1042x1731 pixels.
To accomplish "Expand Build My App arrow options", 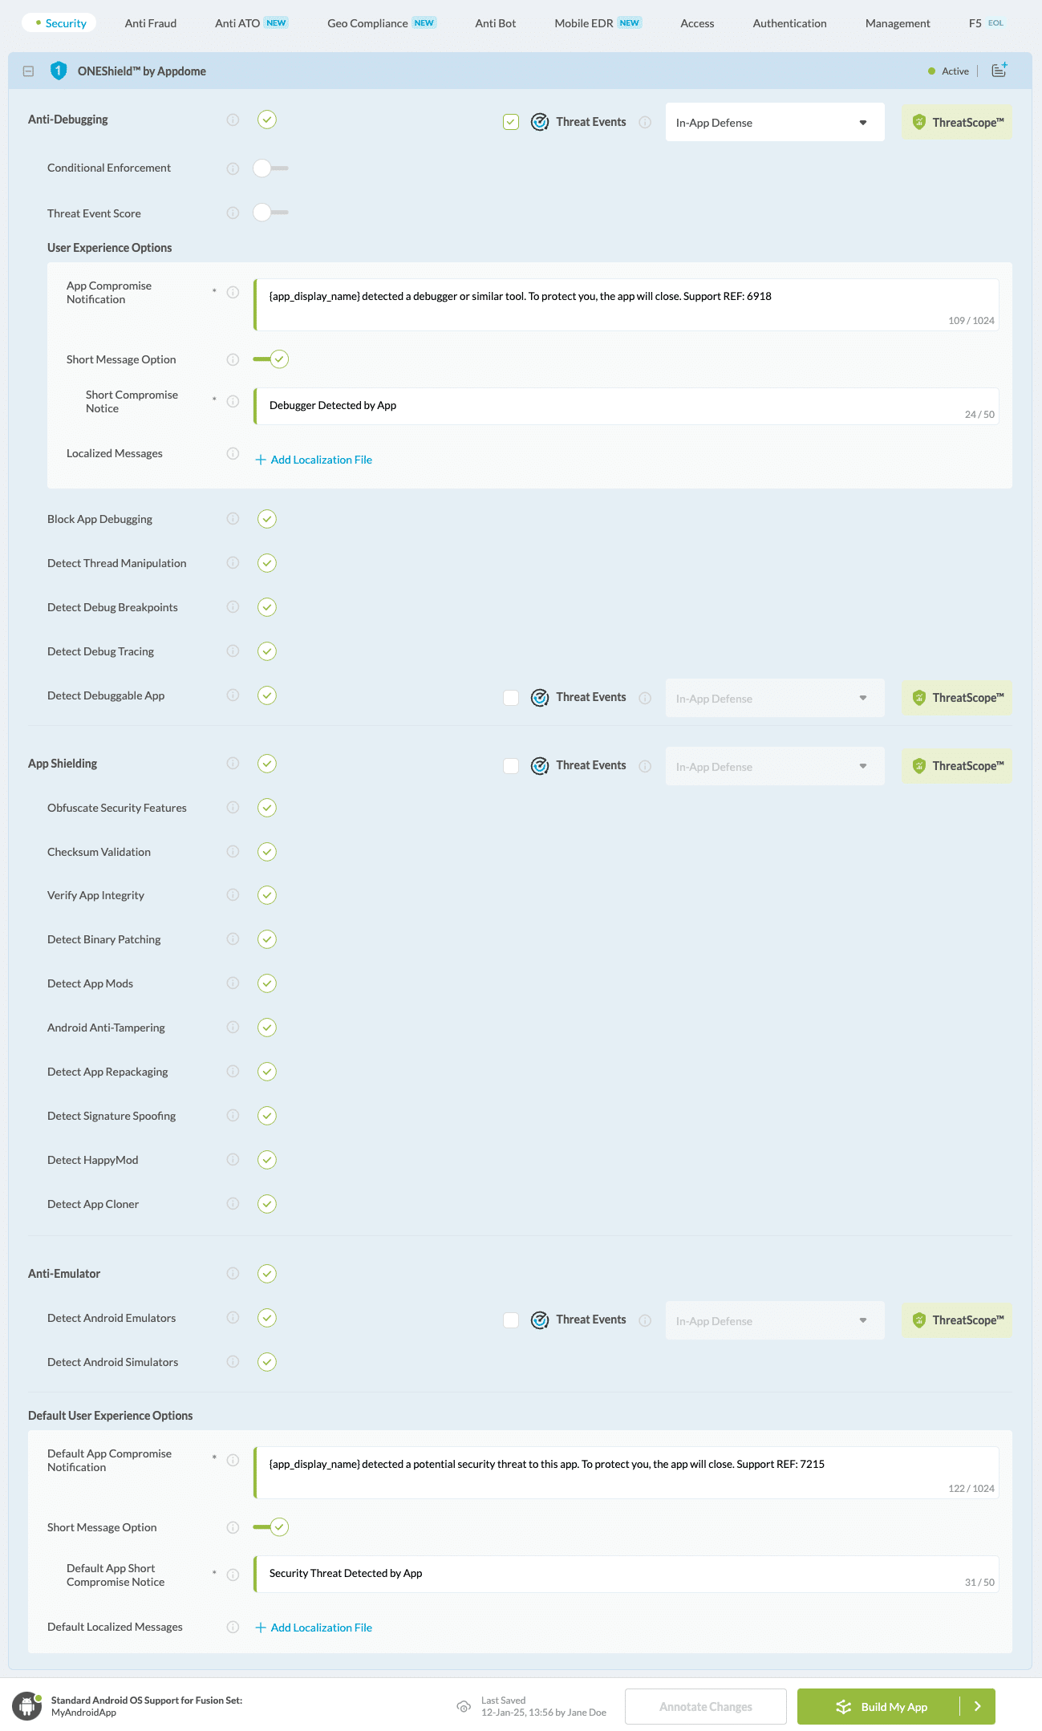I will pos(977,1706).
